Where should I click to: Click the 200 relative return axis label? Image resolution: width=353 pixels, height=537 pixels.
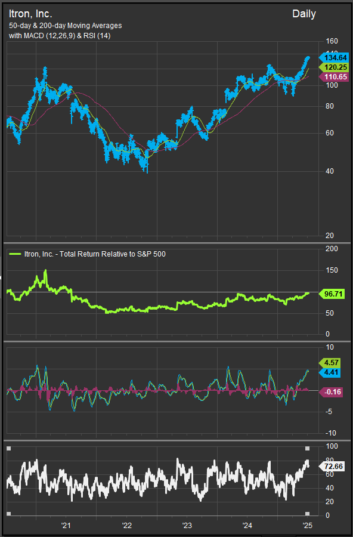[x=332, y=249]
